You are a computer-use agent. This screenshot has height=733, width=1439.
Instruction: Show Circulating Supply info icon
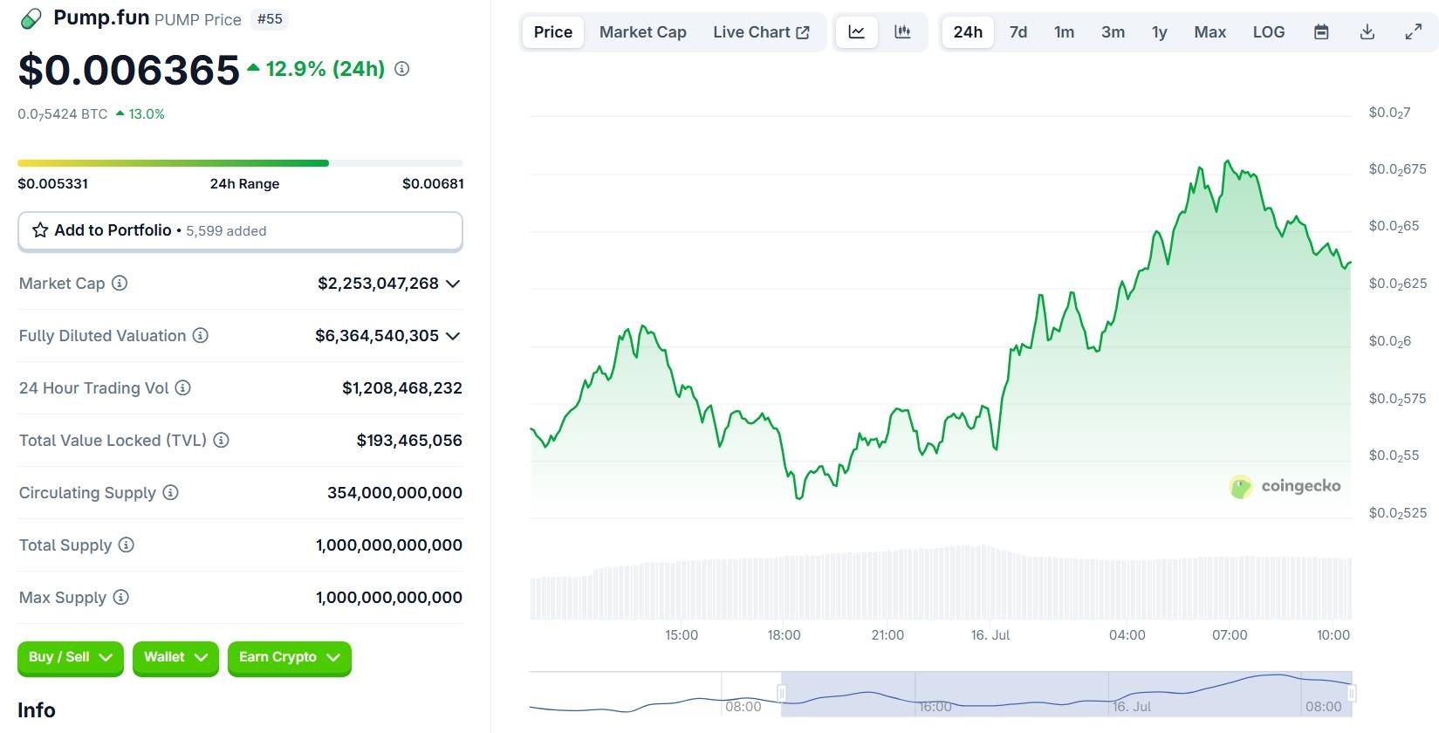171,492
